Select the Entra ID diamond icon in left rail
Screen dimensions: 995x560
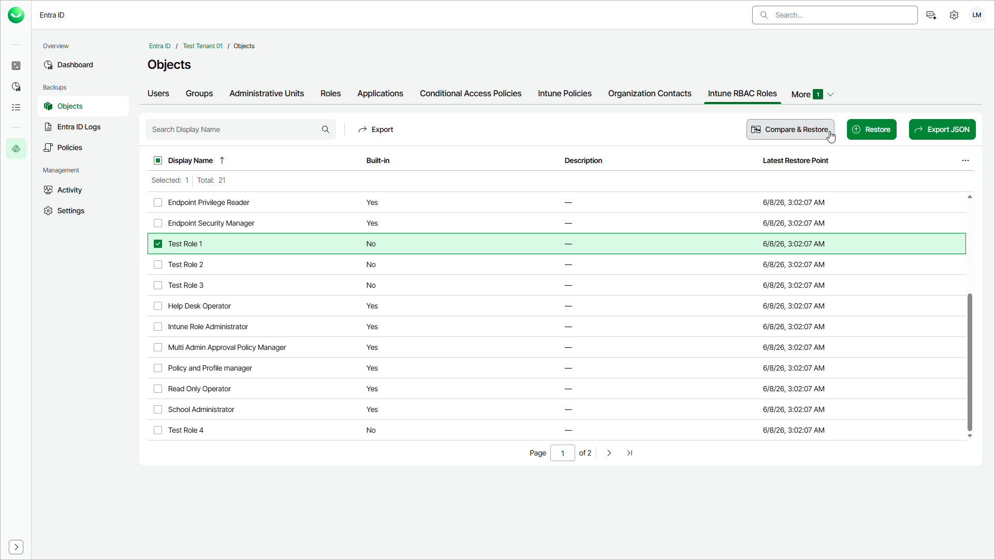click(16, 149)
